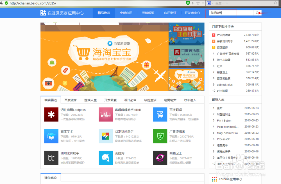The width and height of the screenshot is (281, 184).
Task: Select the 应用测评 navigation tab
Action: pyautogui.click(x=170, y=13)
